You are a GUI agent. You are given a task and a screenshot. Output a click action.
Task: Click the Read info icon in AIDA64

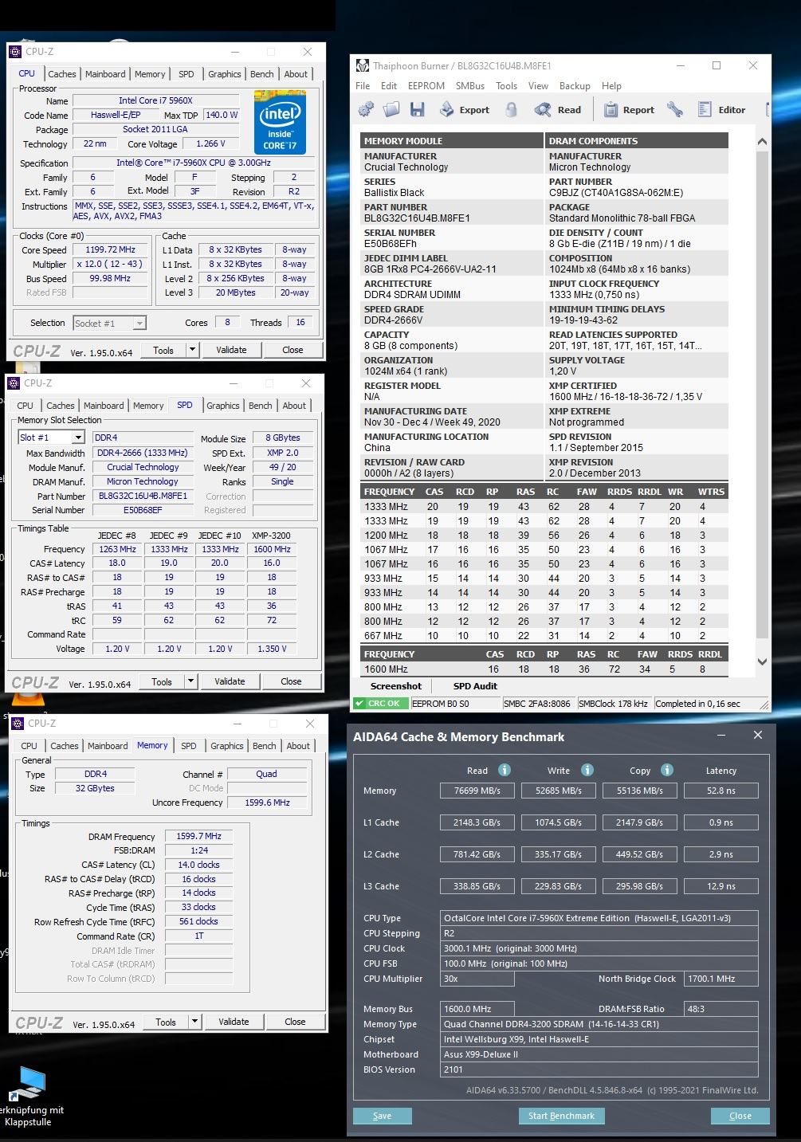click(x=504, y=770)
